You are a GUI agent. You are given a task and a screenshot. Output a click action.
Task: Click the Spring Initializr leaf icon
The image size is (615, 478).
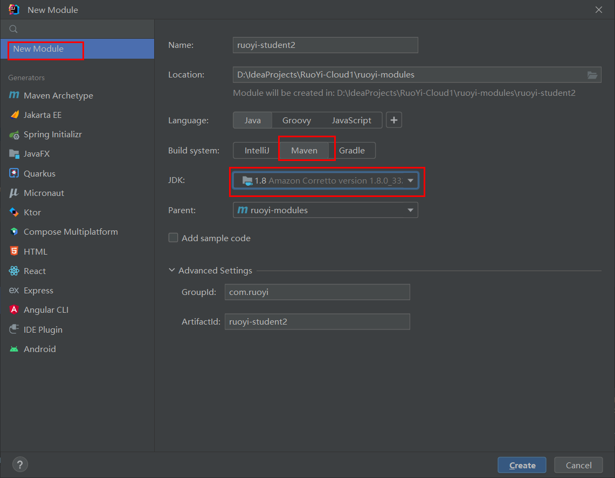pos(14,135)
